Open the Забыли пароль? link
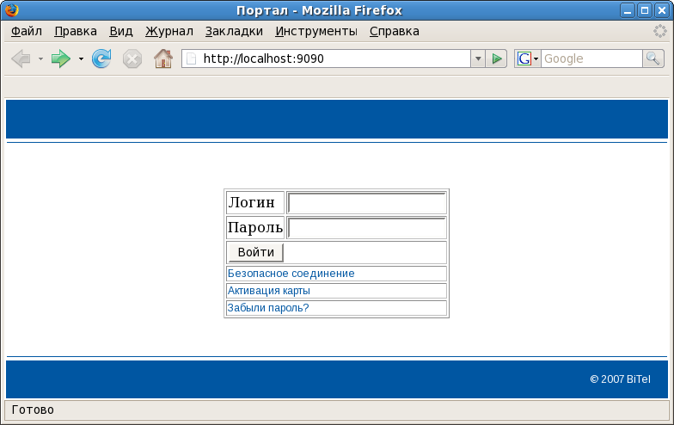This screenshot has width=674, height=425. pyautogui.click(x=267, y=308)
